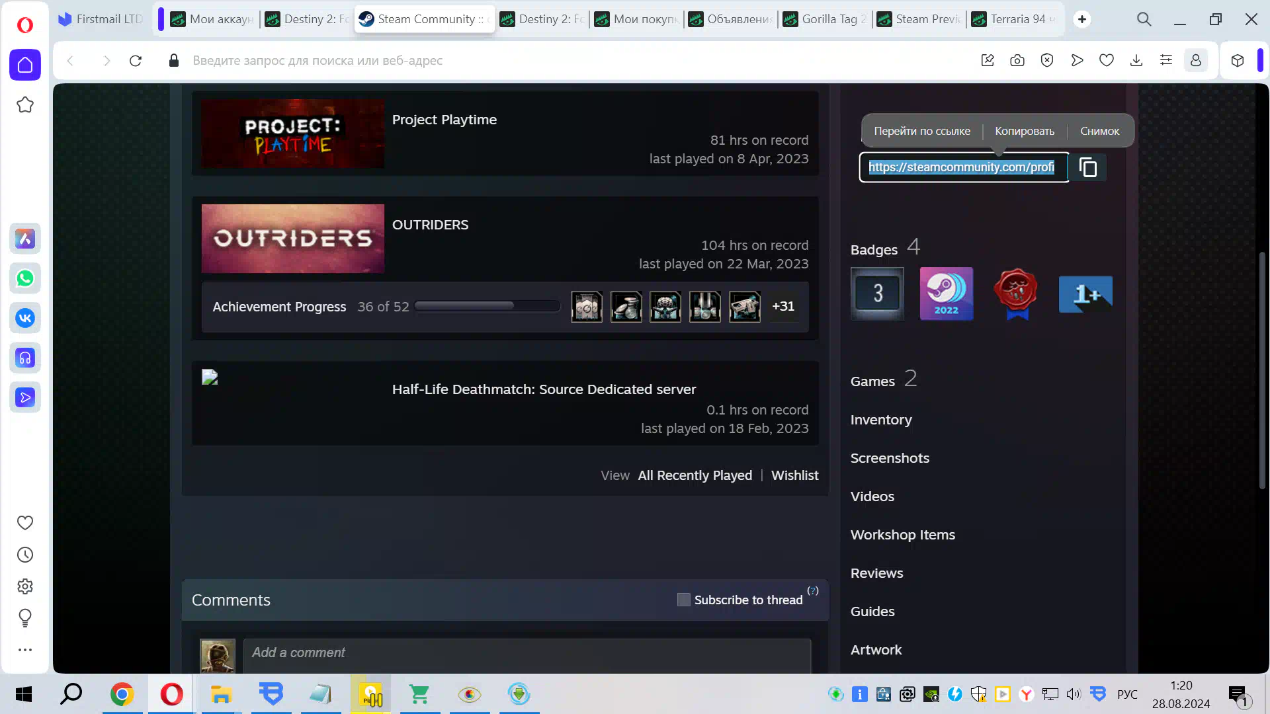Screen dimensions: 1270x714
Task: Open the Reviews link
Action: pyautogui.click(x=876, y=573)
